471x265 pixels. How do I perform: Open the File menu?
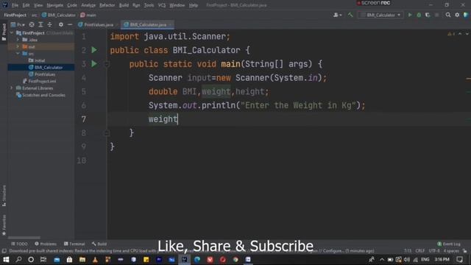(x=15, y=5)
